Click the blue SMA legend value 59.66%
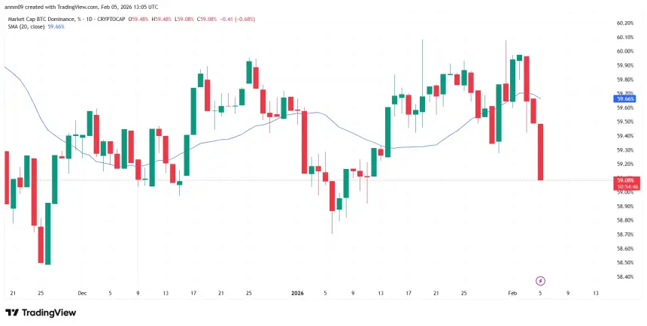This screenshot has width=647, height=326. tap(56, 26)
